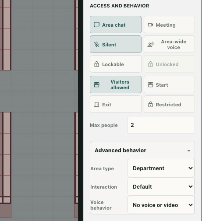Click the padlock icon in Lockable
This screenshot has height=221, width=202.
[96, 64]
